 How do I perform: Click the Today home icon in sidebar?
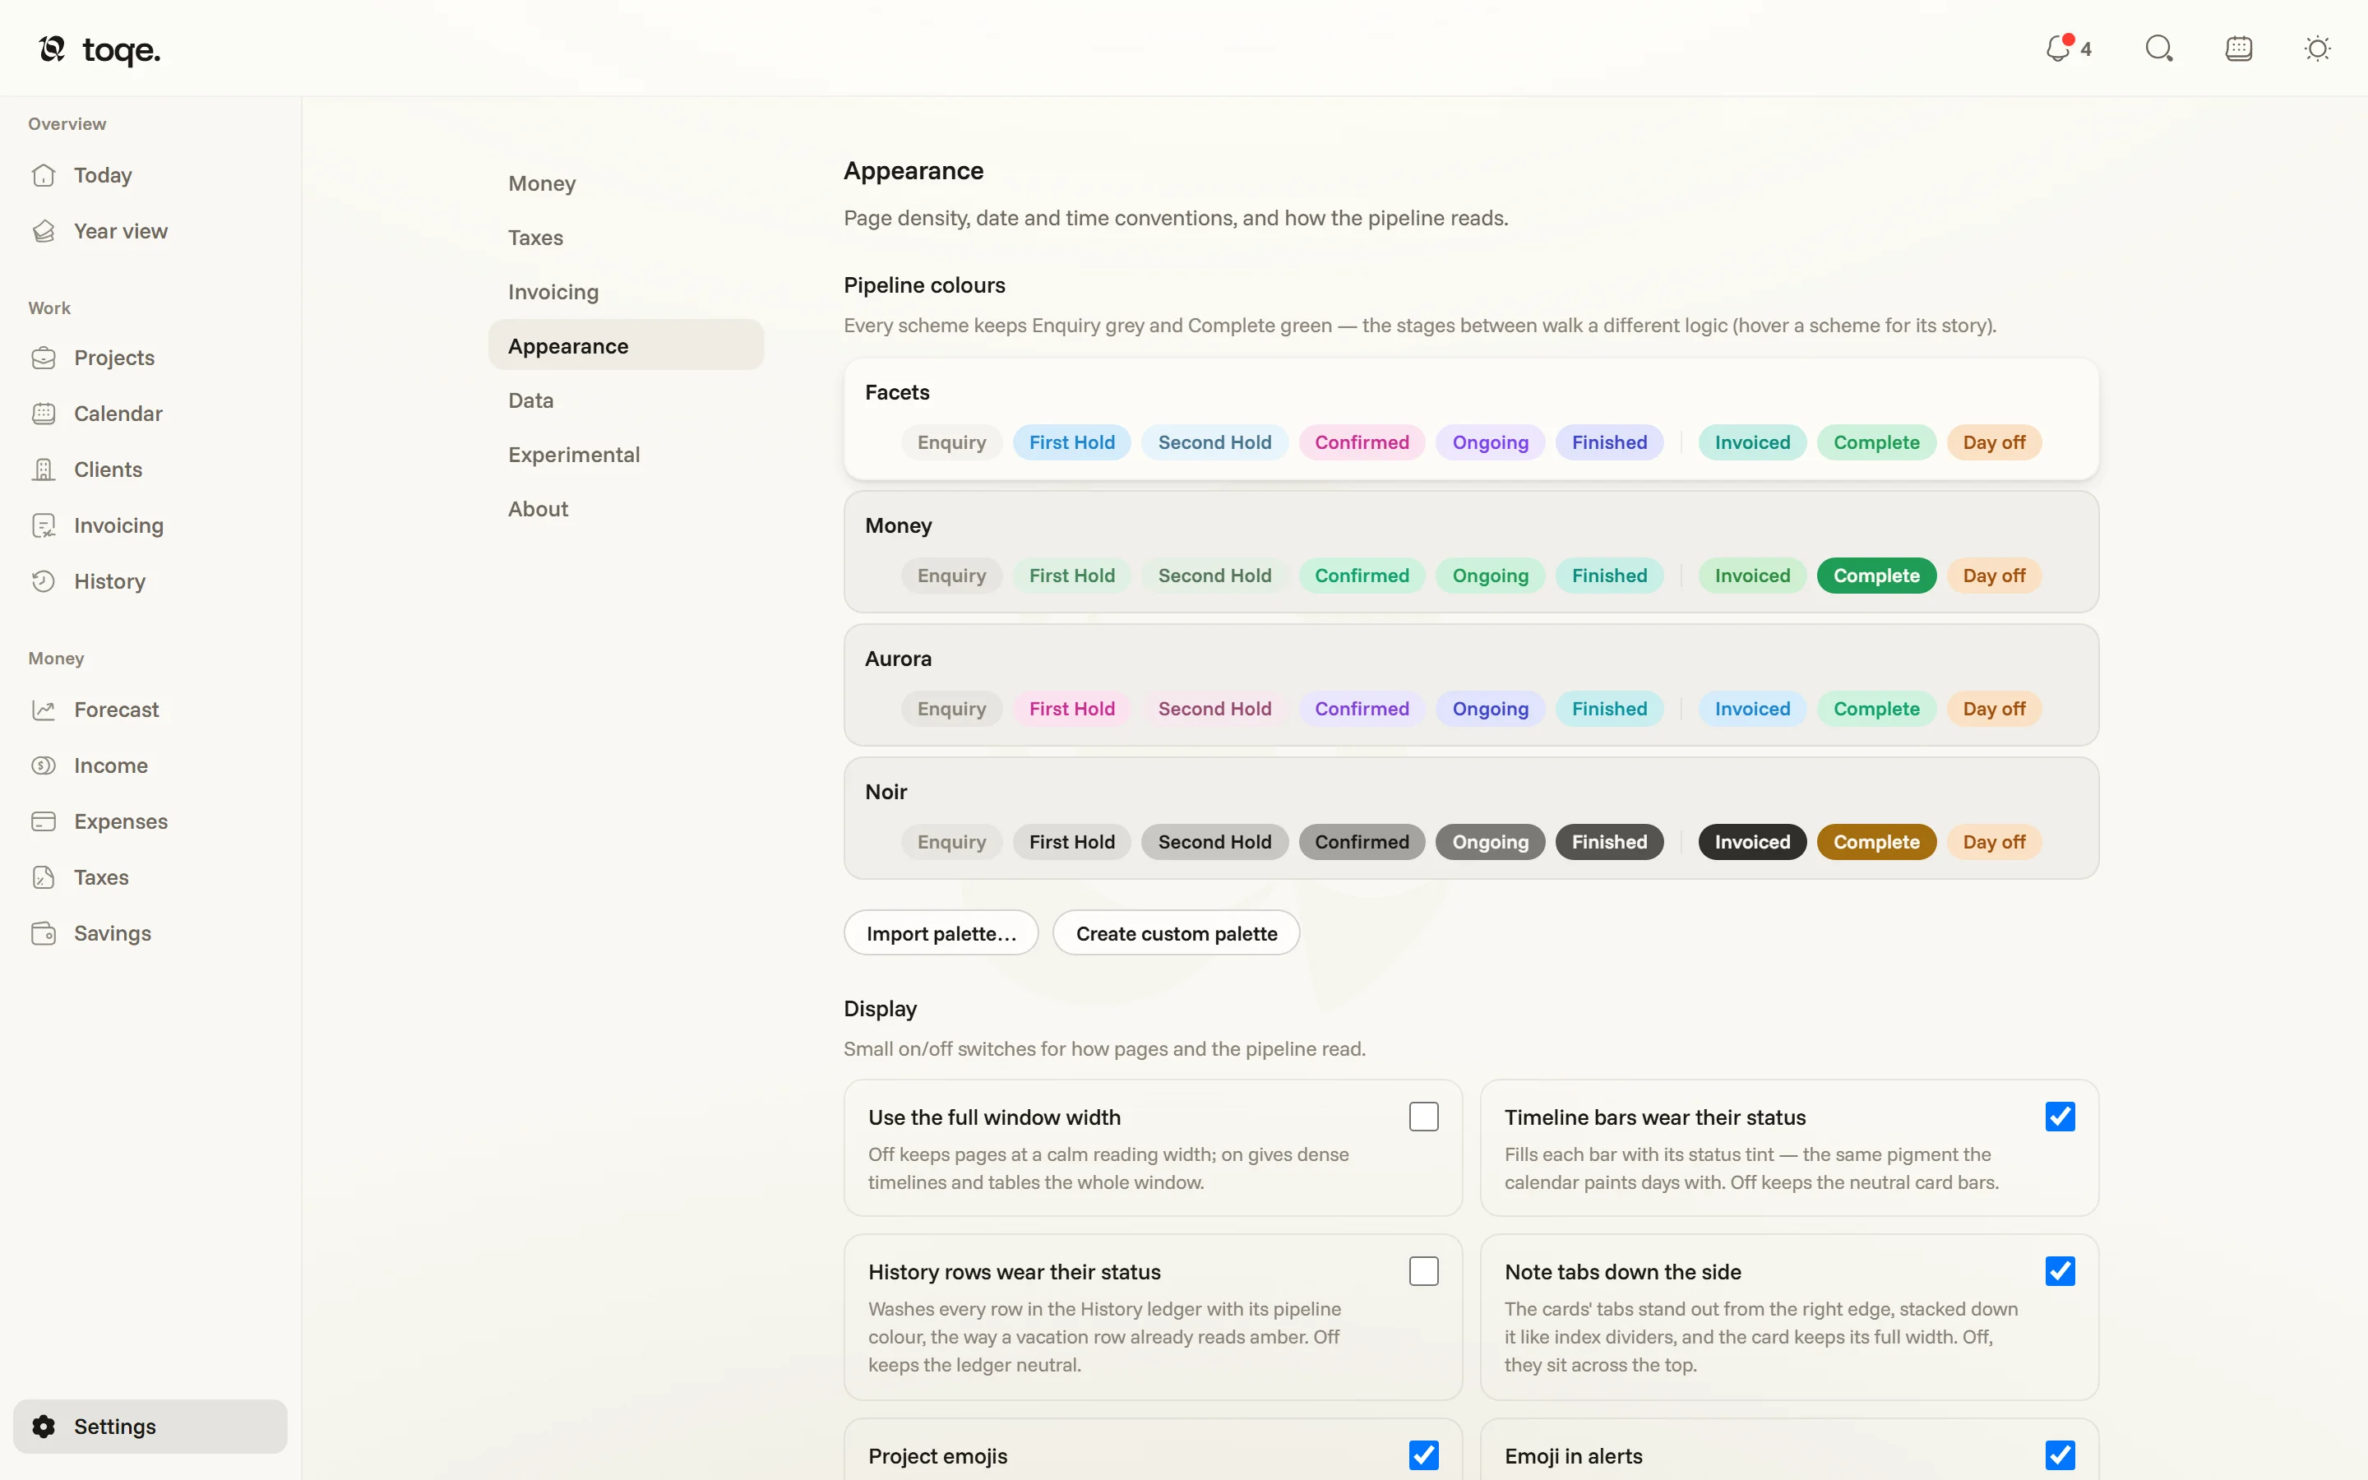pyautogui.click(x=43, y=175)
